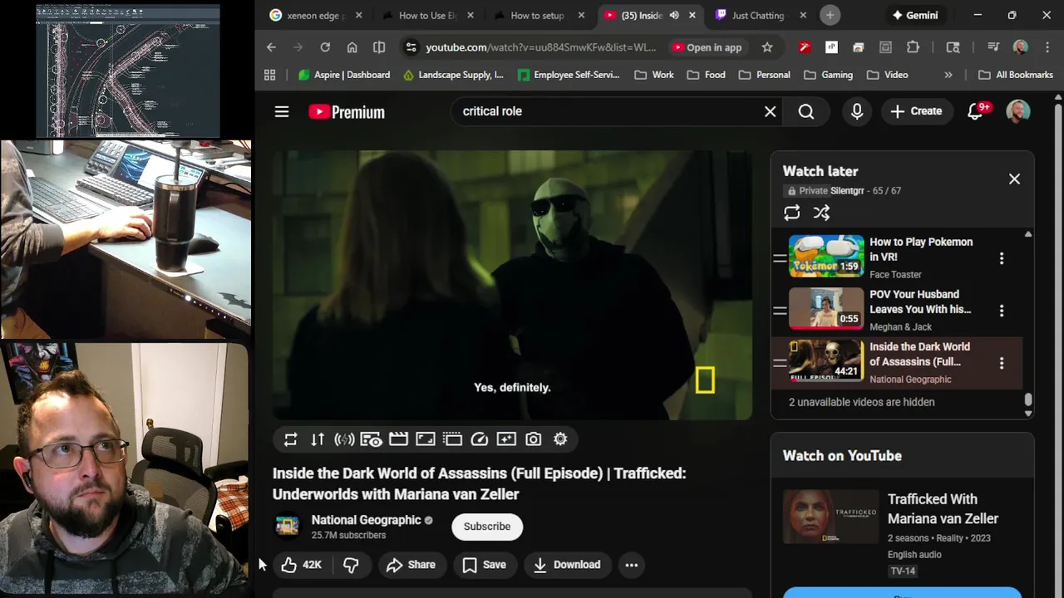The height and width of the screenshot is (598, 1064).
Task: Open YouTube notifications bell
Action: (x=975, y=111)
